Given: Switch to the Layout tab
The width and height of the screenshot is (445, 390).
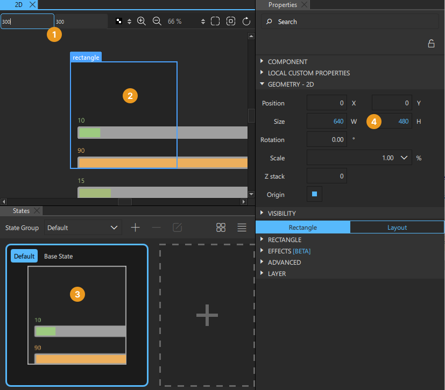Looking at the screenshot, I should pyautogui.click(x=397, y=227).
